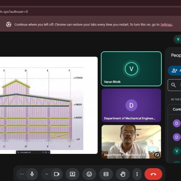Click the audio settings dots button
Viewport: 181px width, 181px height.
(x=22, y=174)
